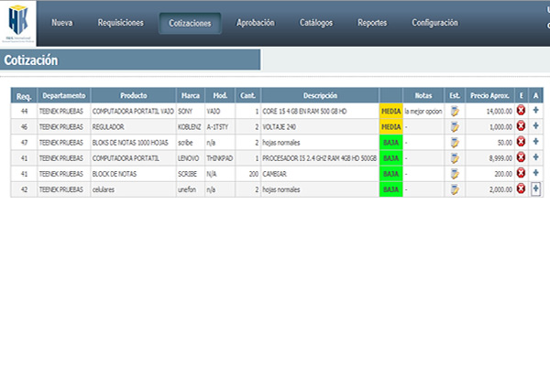Open the Est. edit icon for requisition 44
The width and height of the screenshot is (550, 366).
click(x=455, y=111)
